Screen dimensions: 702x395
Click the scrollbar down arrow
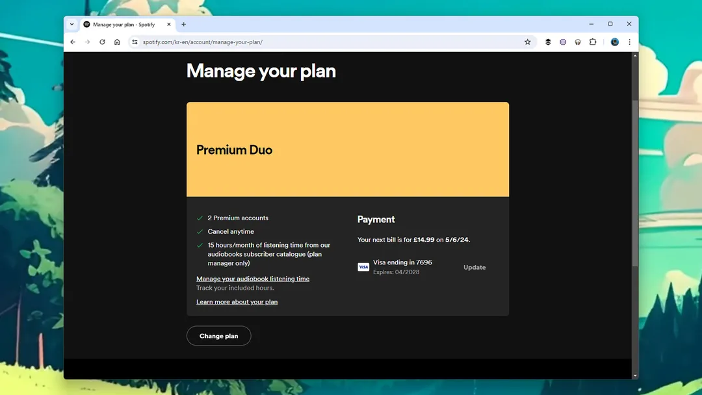point(635,376)
